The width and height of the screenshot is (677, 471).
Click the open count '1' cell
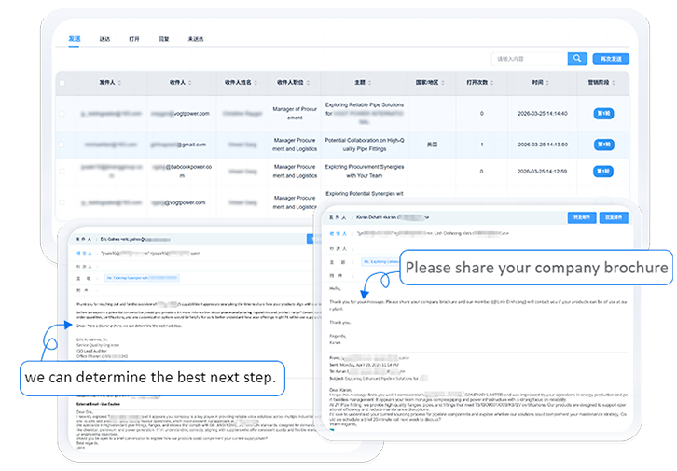[x=482, y=145]
